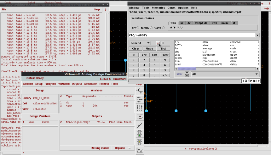The height and width of the screenshot is (155, 271).
Task: Switch to the info tab
Action: coord(214,23)
